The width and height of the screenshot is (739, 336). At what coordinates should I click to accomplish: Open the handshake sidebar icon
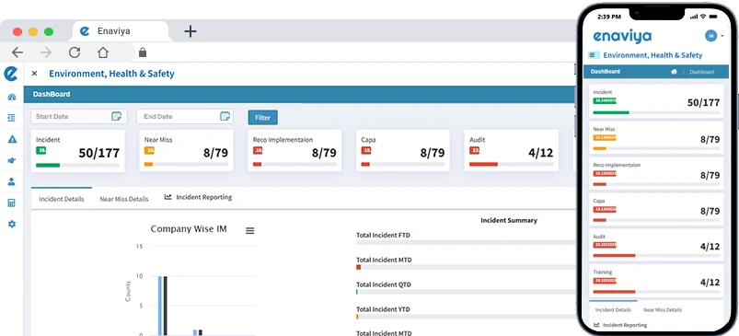pyautogui.click(x=12, y=160)
